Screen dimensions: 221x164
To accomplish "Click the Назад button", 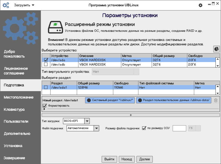I will click(x=127, y=159).
